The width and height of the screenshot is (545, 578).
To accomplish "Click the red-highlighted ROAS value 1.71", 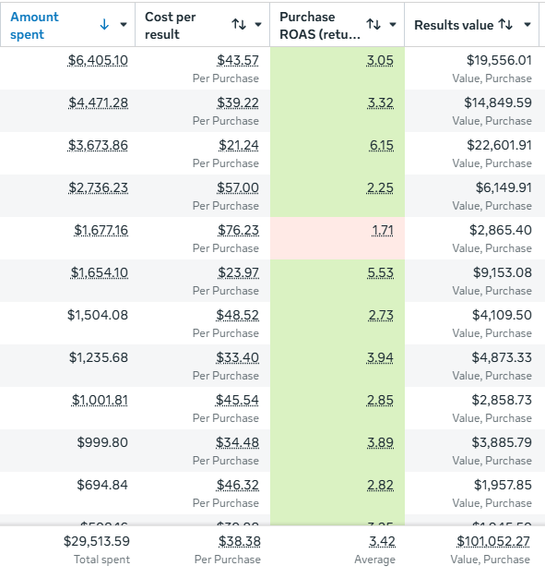I will [x=383, y=230].
